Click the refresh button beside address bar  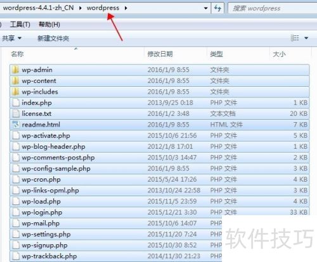(217, 8)
